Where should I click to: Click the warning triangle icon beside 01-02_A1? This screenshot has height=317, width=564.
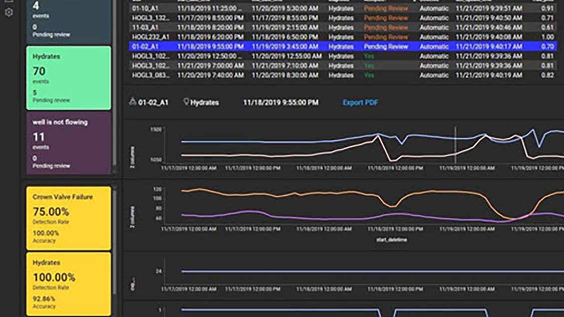(x=133, y=102)
